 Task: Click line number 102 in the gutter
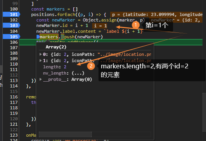[14, 20]
